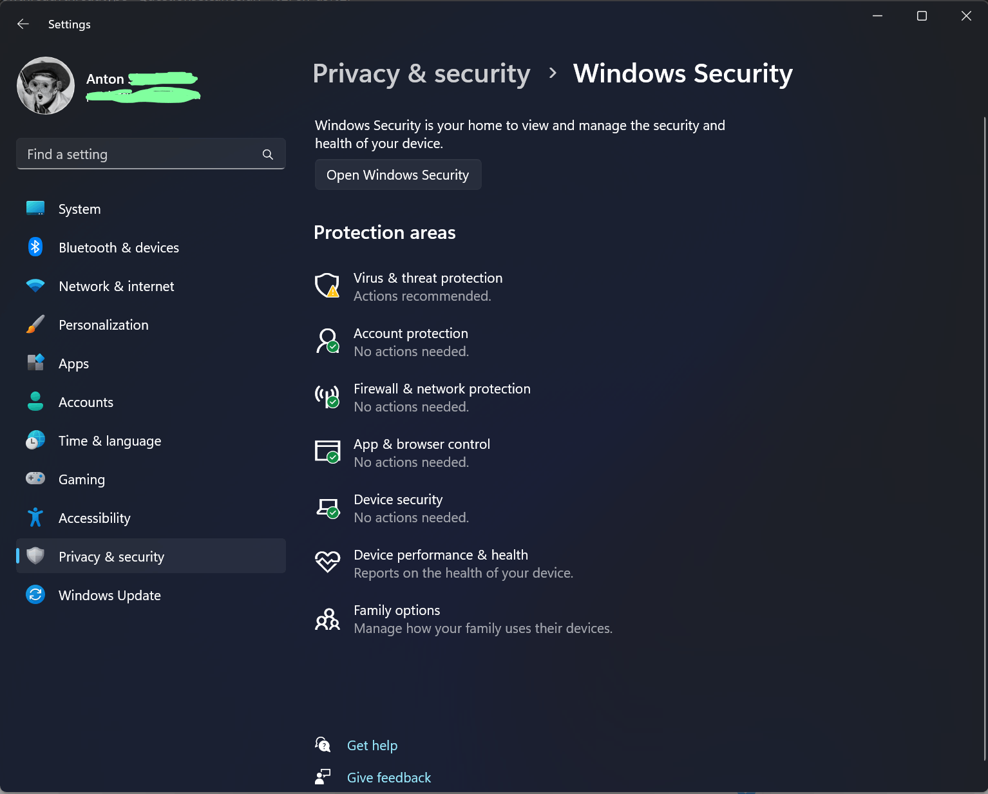Click the Bluetooth icon in sidebar
This screenshot has width=988, height=794.
pyautogui.click(x=35, y=247)
